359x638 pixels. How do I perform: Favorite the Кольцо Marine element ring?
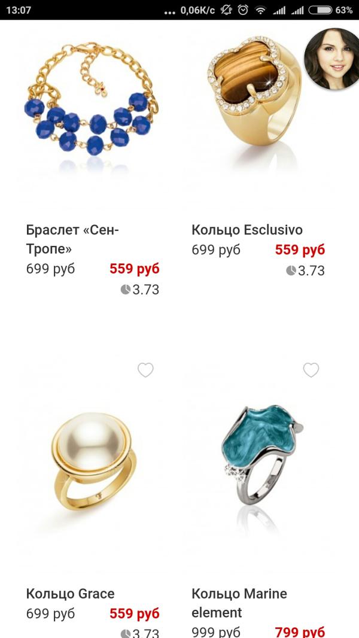[311, 370]
